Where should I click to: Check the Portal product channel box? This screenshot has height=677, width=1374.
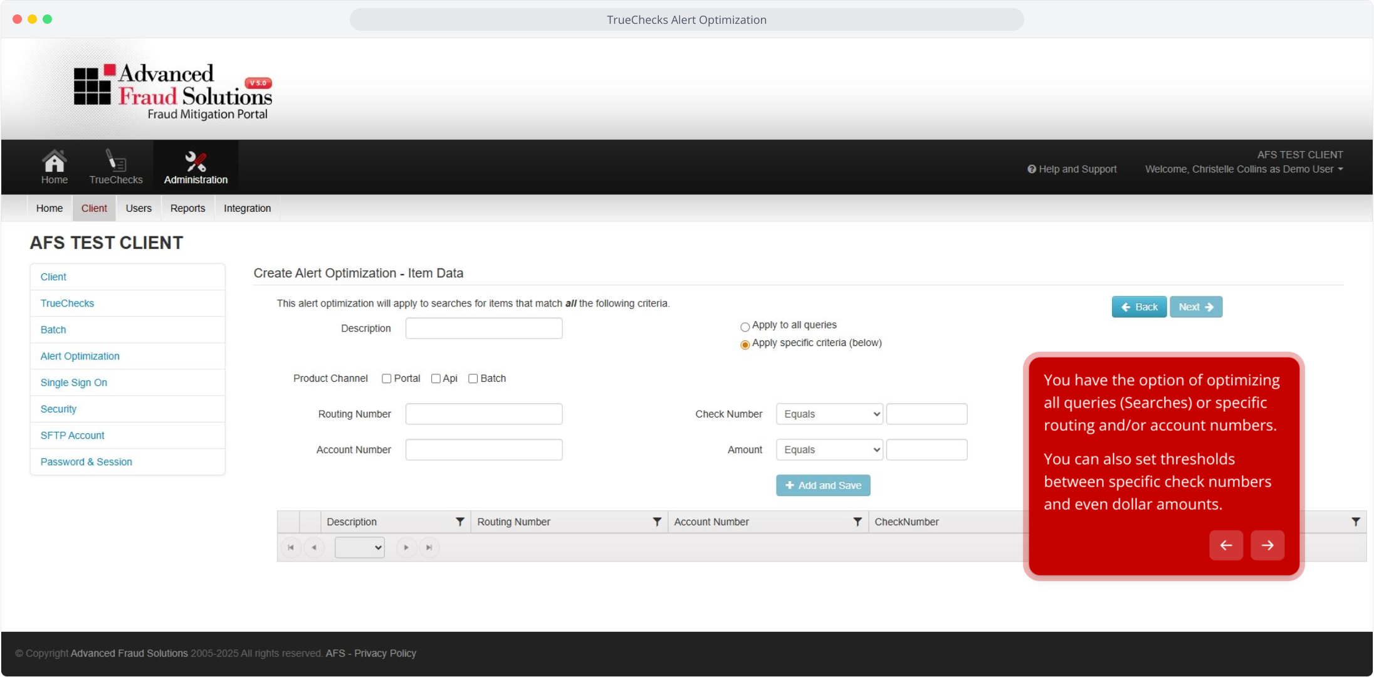pyautogui.click(x=387, y=379)
